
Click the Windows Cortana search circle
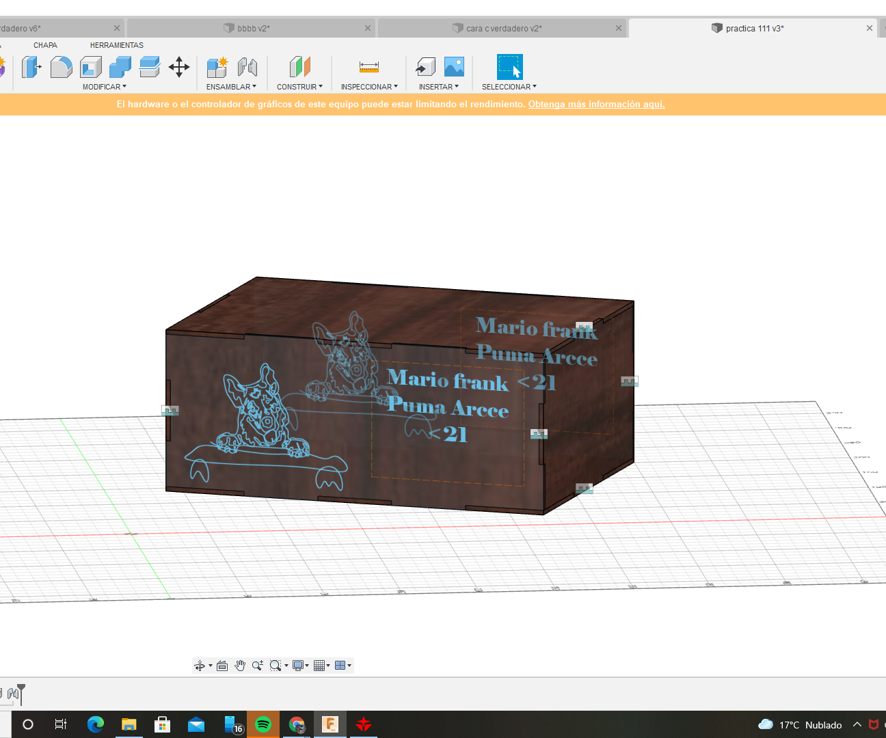(28, 724)
